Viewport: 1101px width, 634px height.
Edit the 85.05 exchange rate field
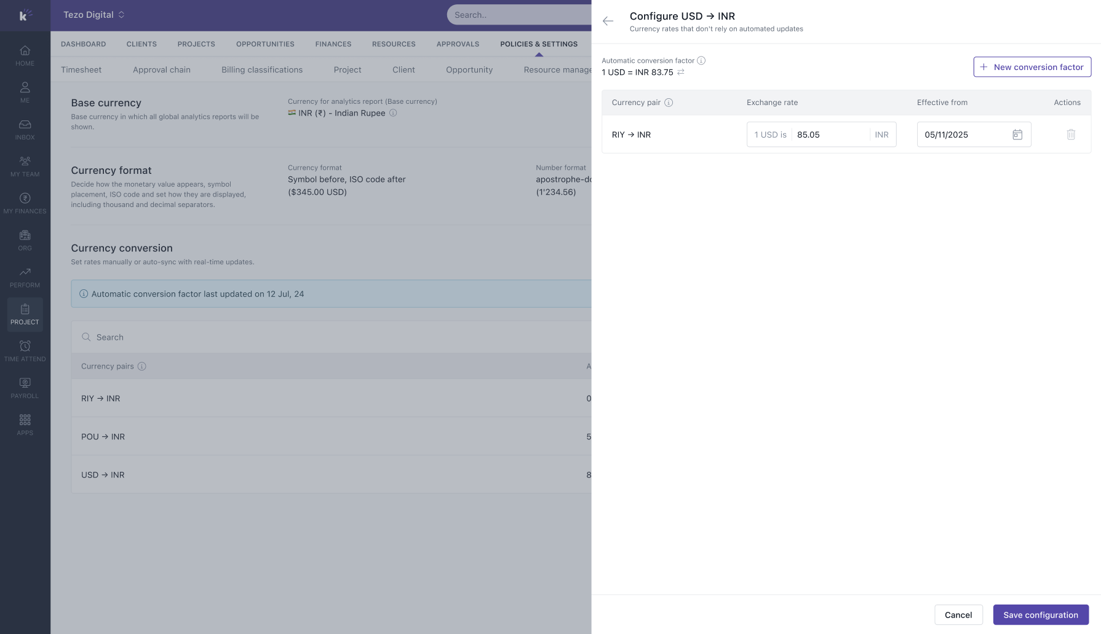click(x=829, y=135)
